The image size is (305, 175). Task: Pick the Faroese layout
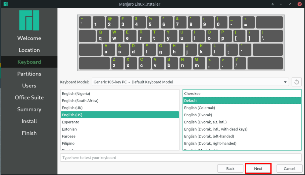[x=120, y=136]
